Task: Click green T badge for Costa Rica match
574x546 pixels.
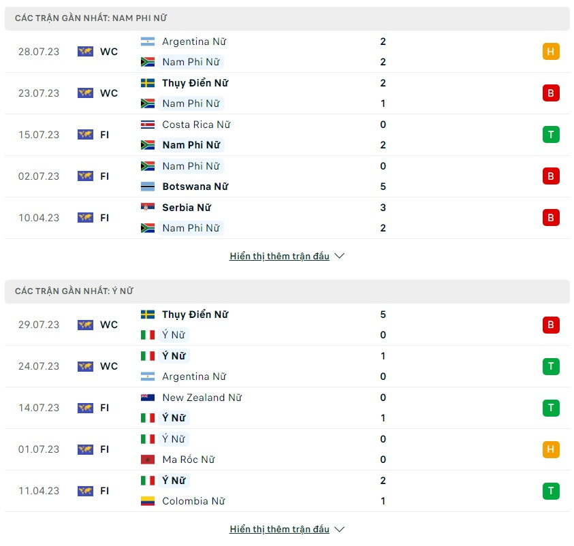Action: pyautogui.click(x=551, y=135)
